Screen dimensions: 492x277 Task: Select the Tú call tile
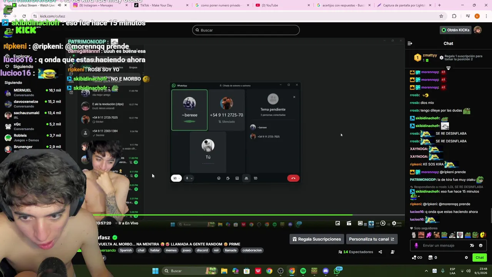208,152
